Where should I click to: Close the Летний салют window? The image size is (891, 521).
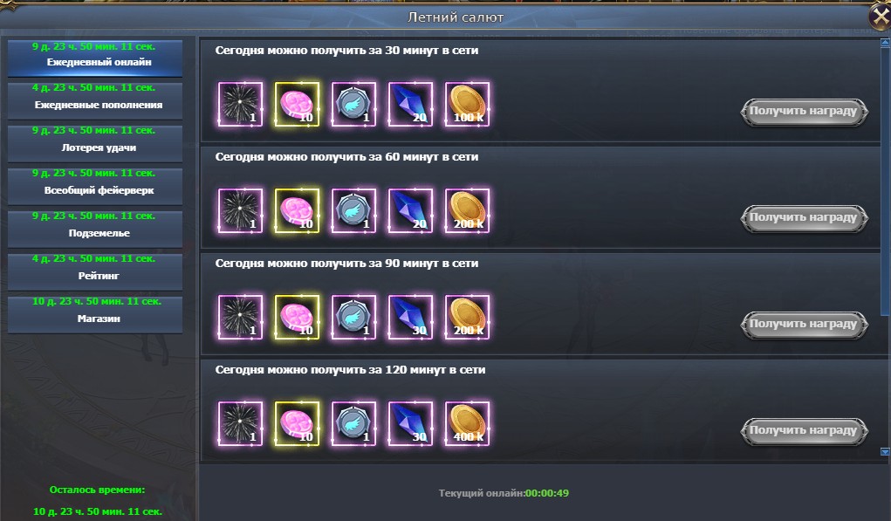881,17
